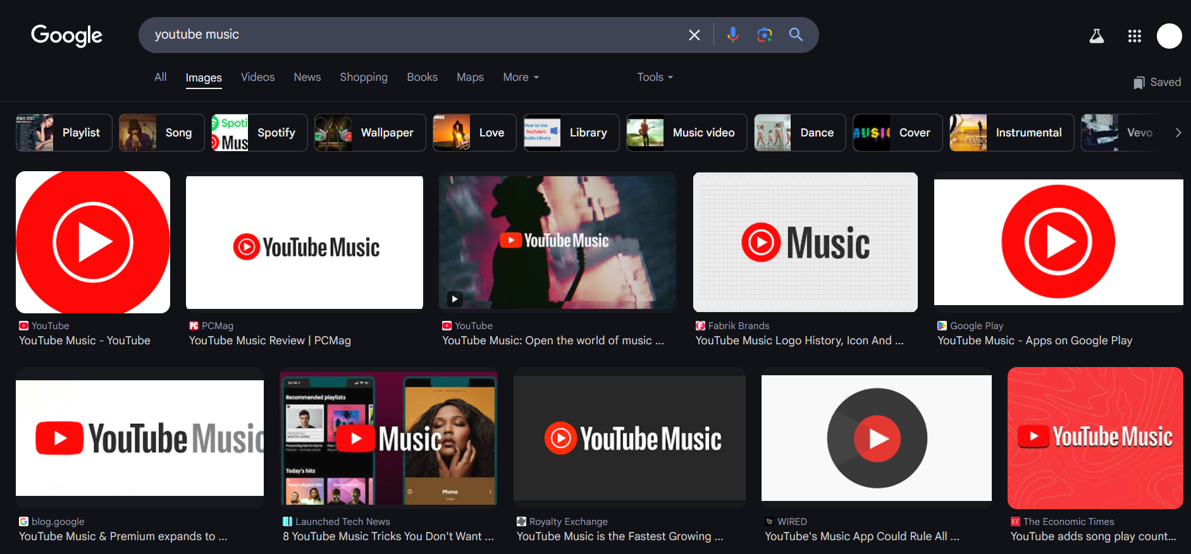This screenshot has height=554, width=1191.
Task: Open the Fabrik Brands Music logo thumbnail
Action: click(x=805, y=242)
